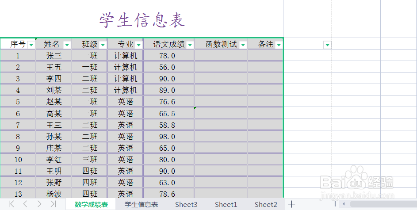The height and width of the screenshot is (210, 417).
Task: Select cell with name 王明
Action: pyautogui.click(x=54, y=171)
